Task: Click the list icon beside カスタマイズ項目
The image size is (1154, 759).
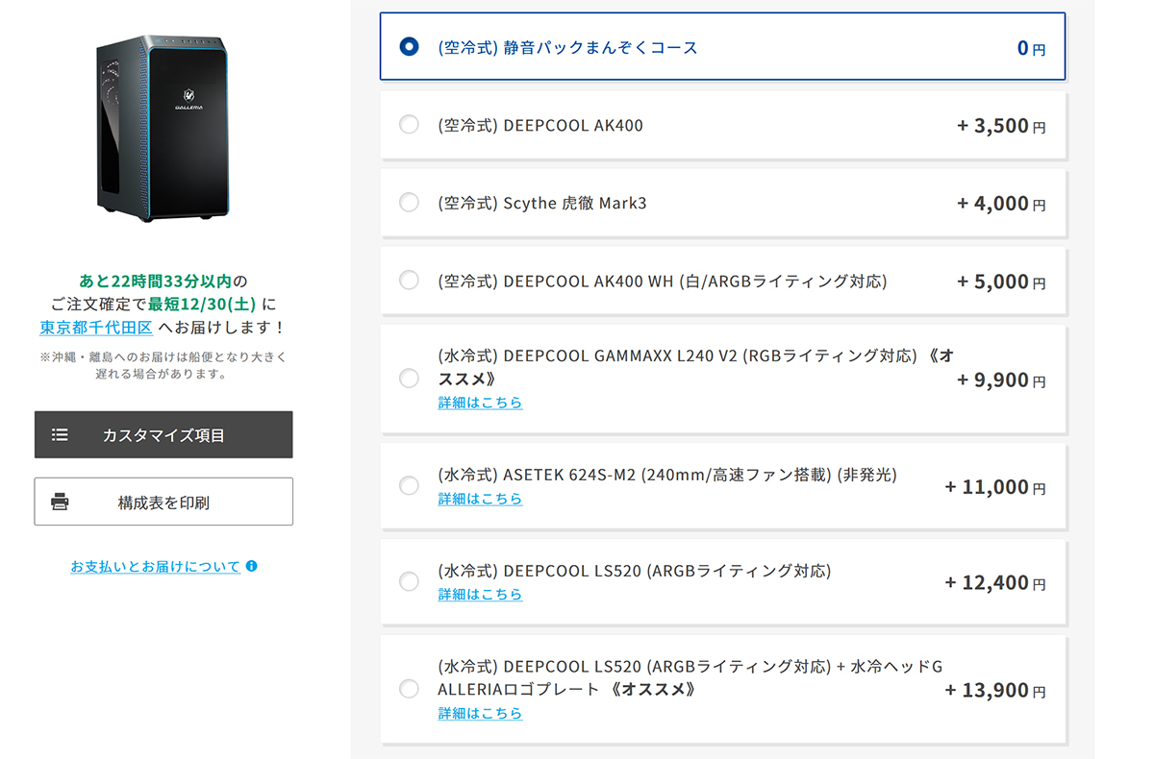Action: [60, 435]
